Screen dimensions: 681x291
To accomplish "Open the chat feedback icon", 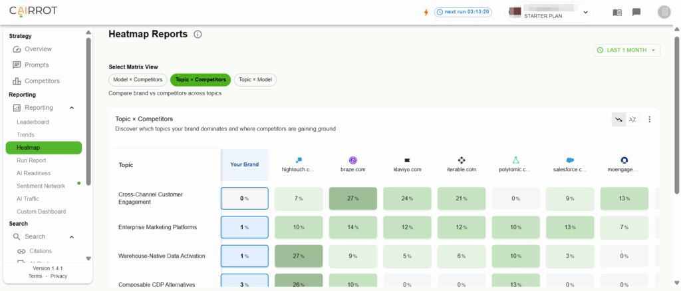I will click(636, 12).
